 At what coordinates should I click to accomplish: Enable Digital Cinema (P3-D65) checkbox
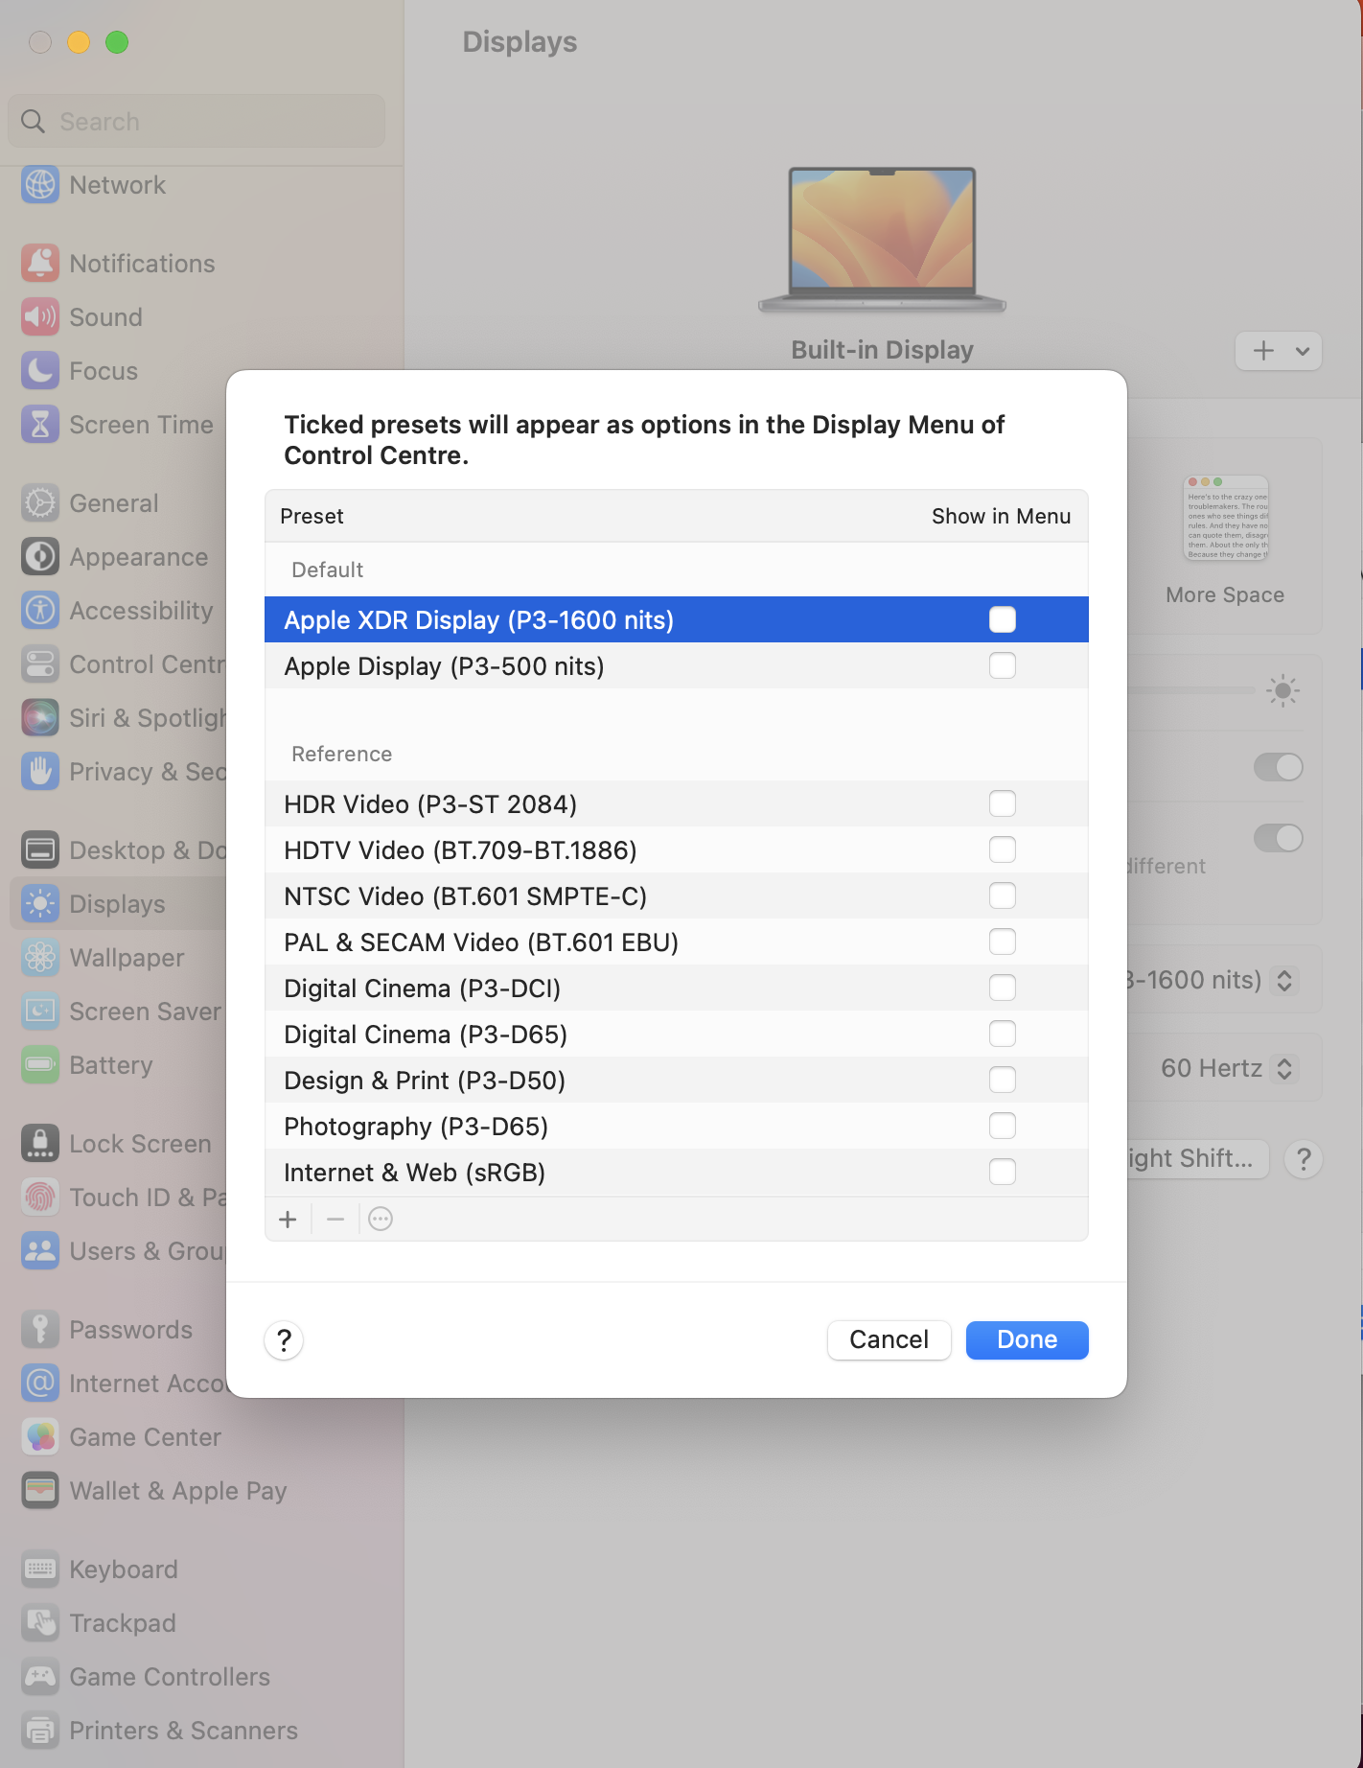pos(1003,1035)
